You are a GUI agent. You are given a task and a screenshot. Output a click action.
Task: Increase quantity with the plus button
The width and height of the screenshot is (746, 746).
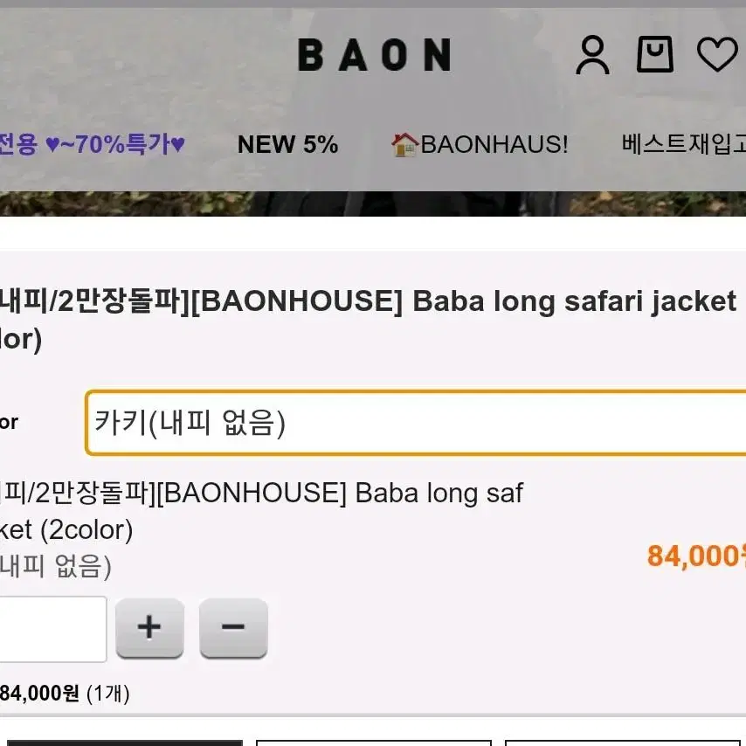click(x=150, y=627)
